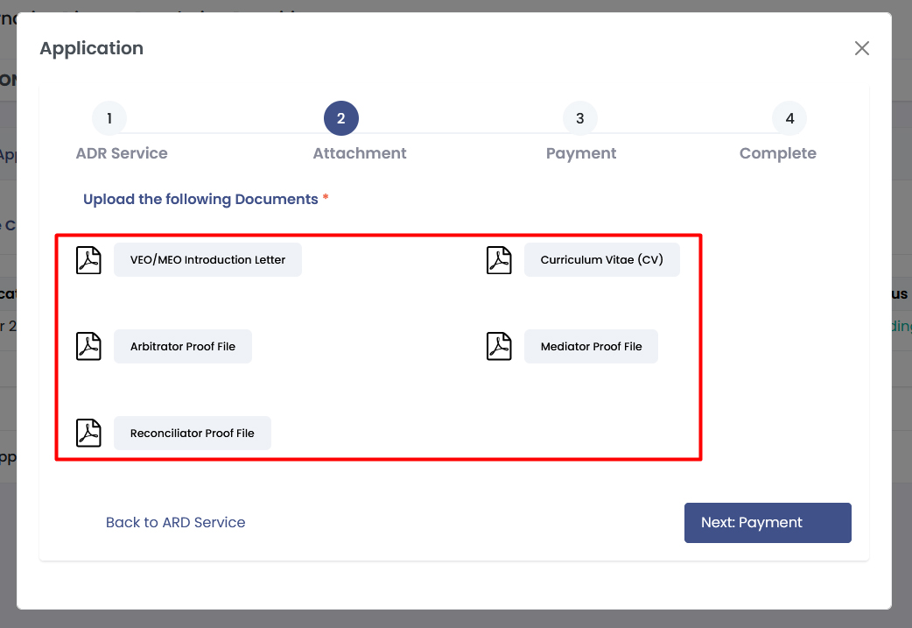Open the Payment step label
The width and height of the screenshot is (912, 628).
(581, 153)
